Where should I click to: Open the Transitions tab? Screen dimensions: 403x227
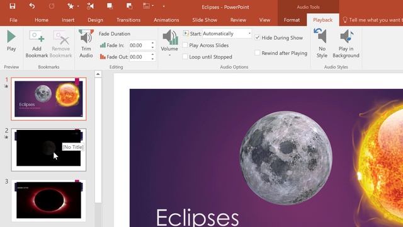pos(128,20)
